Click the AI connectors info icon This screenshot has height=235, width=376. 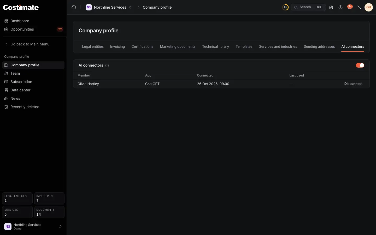tap(107, 66)
